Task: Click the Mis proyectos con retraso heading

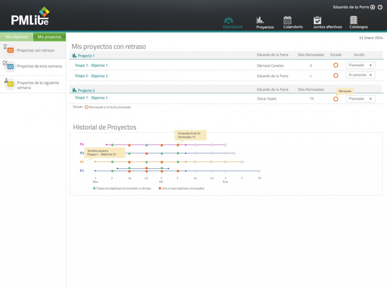Action: (x=108, y=46)
